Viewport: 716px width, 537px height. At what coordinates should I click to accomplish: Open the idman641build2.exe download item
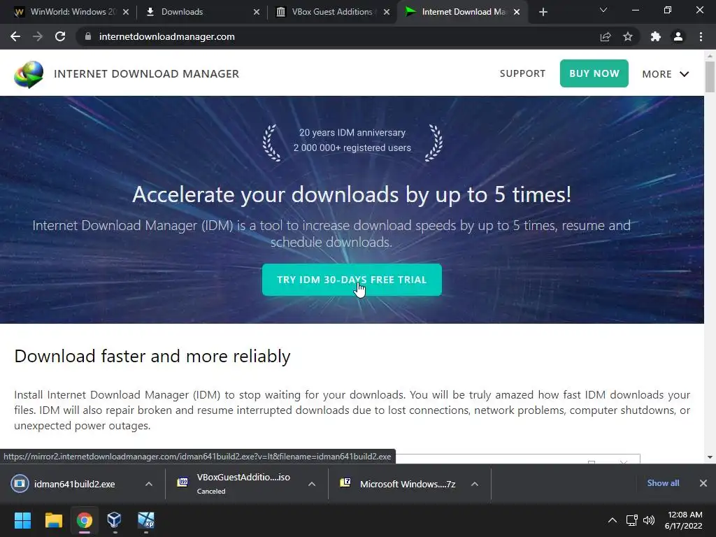74,484
